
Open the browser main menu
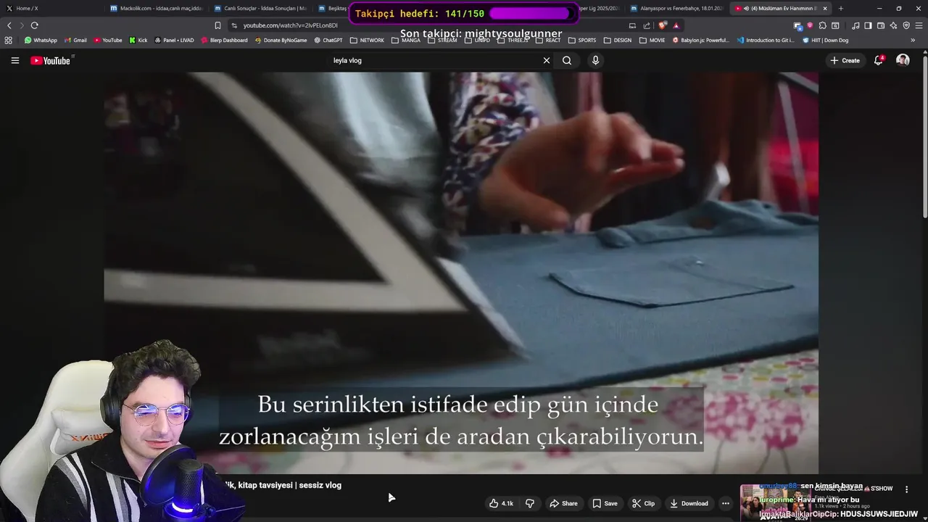pyautogui.click(x=919, y=25)
